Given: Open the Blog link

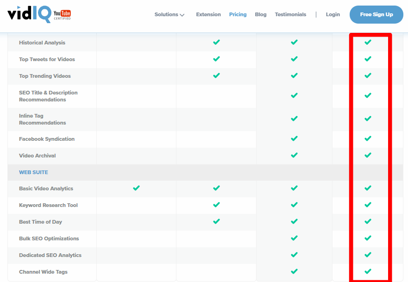Looking at the screenshot, I should click(261, 14).
